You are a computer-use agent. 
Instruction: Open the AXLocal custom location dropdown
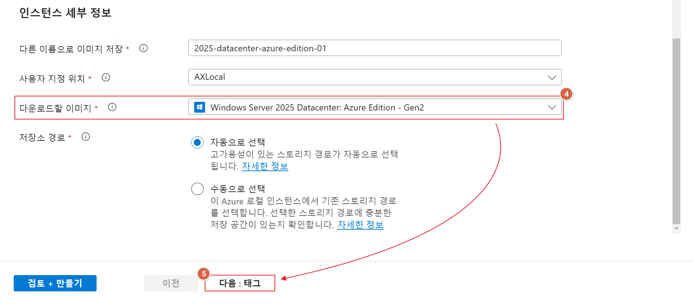[375, 77]
